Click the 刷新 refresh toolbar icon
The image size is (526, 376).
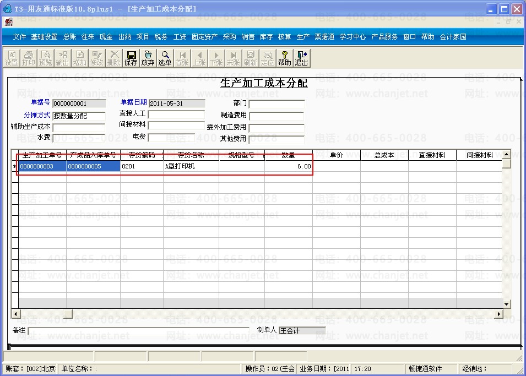[251, 58]
